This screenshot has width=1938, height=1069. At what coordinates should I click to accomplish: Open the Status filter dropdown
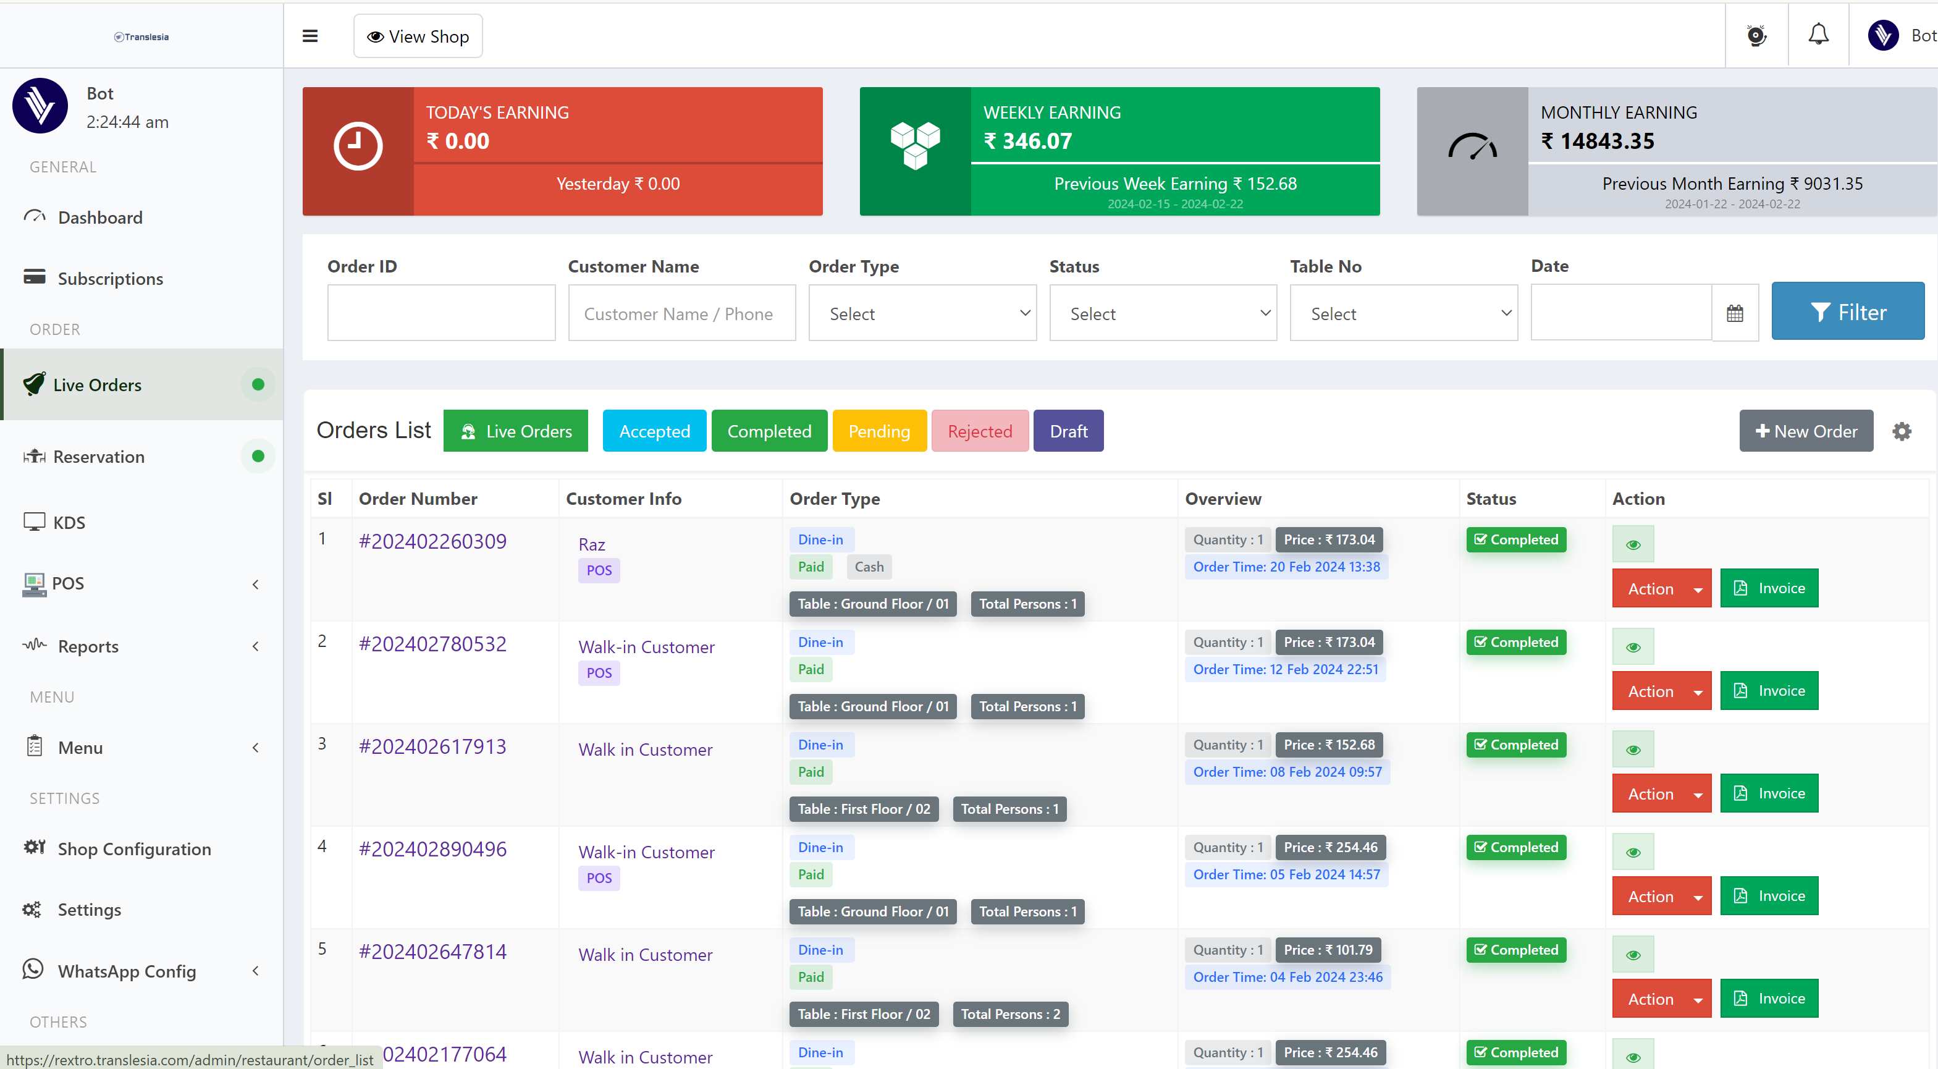coord(1163,313)
